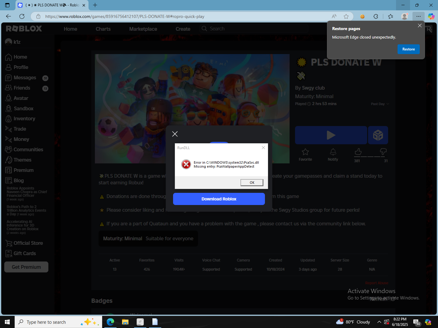Open the tab actions menu icon

tap(7, 5)
